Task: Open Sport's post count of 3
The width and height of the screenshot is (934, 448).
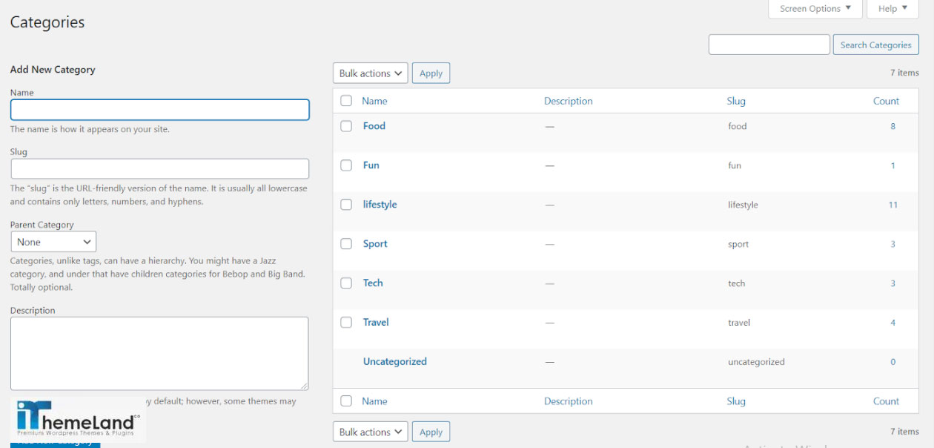Action: (892, 244)
